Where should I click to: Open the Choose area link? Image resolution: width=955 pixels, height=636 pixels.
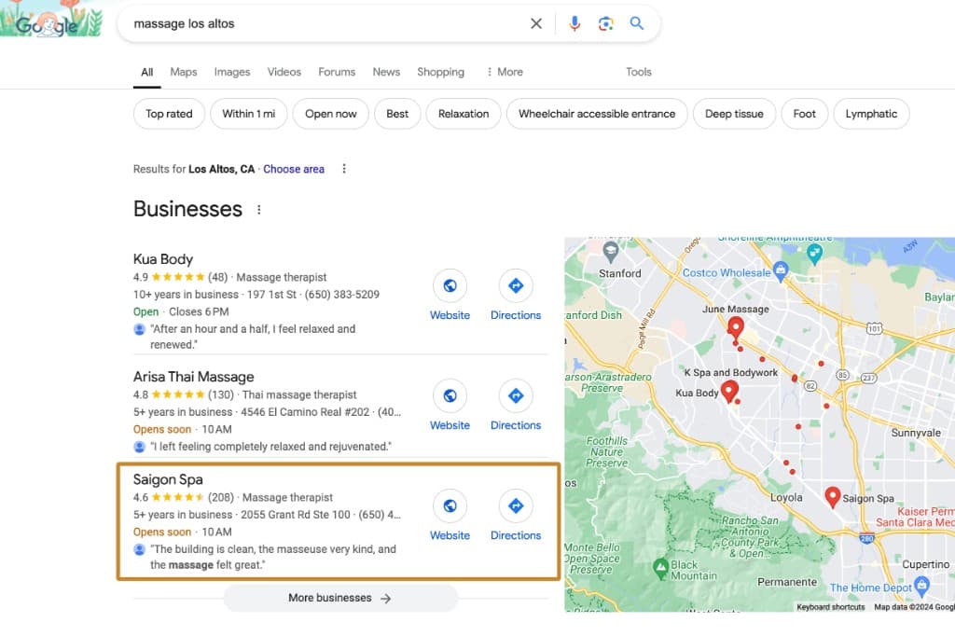tap(294, 169)
